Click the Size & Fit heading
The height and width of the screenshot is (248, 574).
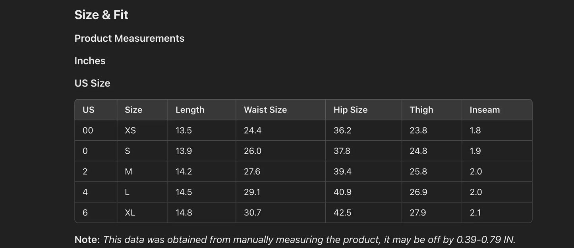click(101, 15)
